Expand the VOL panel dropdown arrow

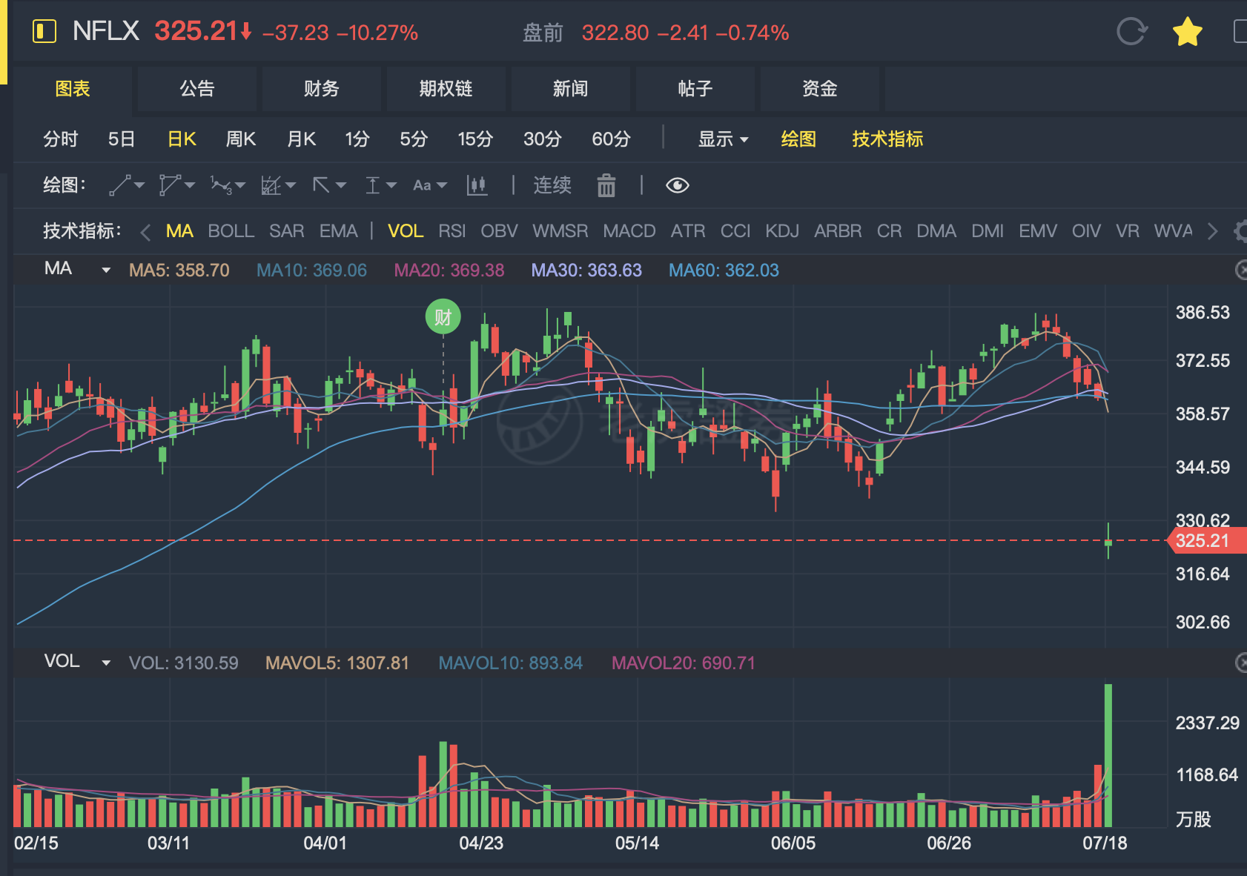pyautogui.click(x=106, y=663)
